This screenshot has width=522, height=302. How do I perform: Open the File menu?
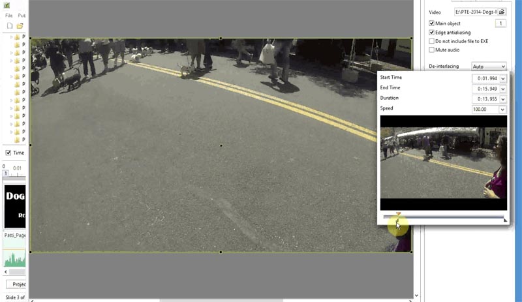[x=9, y=15]
